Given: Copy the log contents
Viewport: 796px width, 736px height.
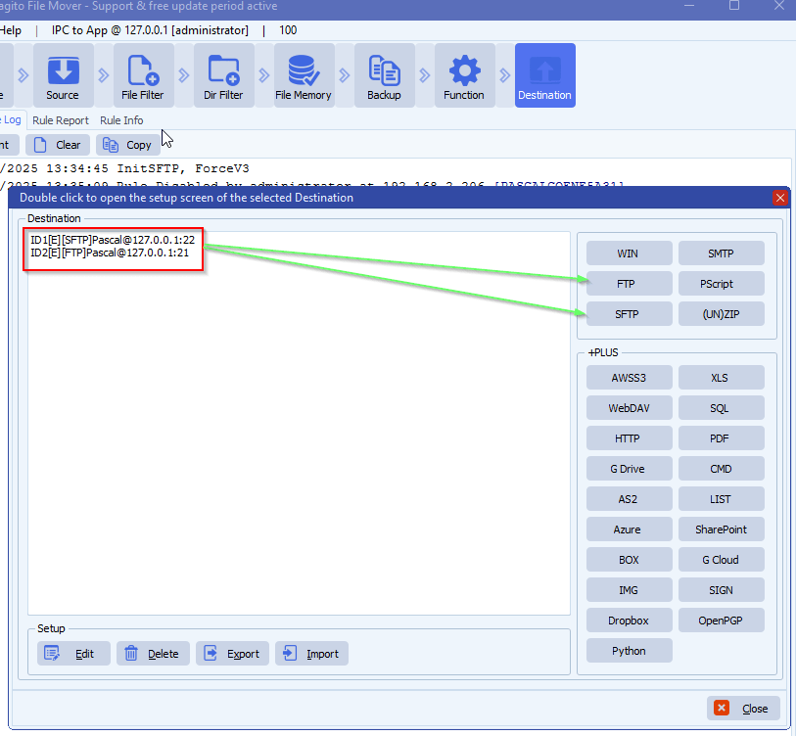Looking at the screenshot, I should point(128,145).
